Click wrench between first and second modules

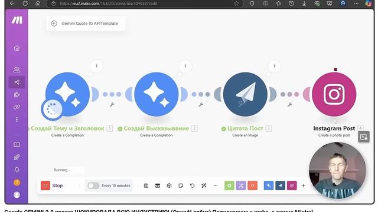point(112,105)
